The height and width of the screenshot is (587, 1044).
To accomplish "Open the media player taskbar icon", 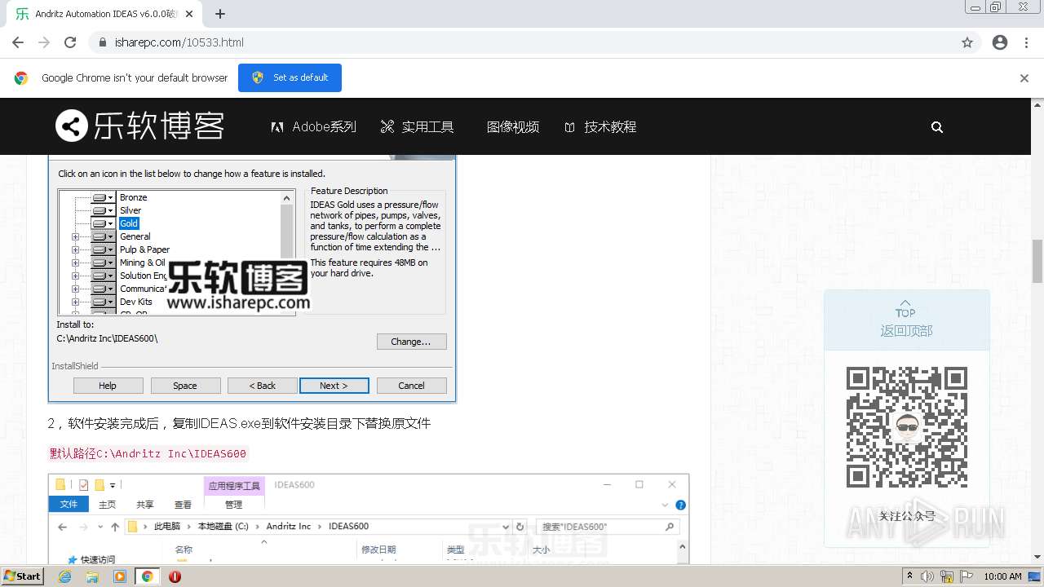I will coord(120,576).
